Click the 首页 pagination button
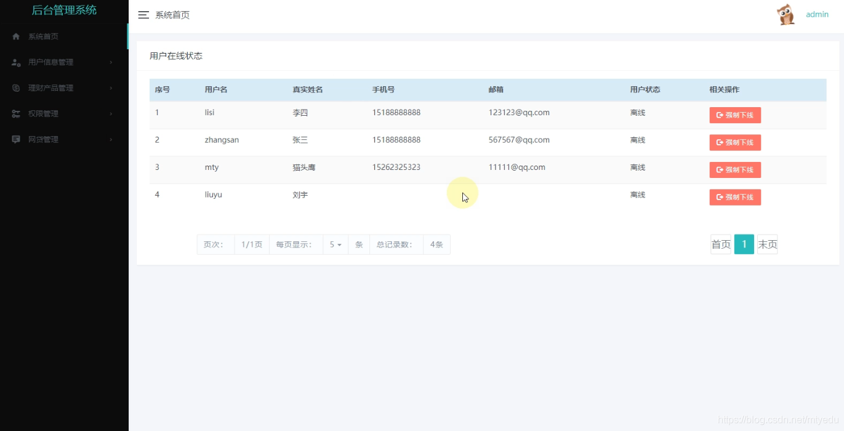The image size is (844, 431). pyautogui.click(x=720, y=244)
